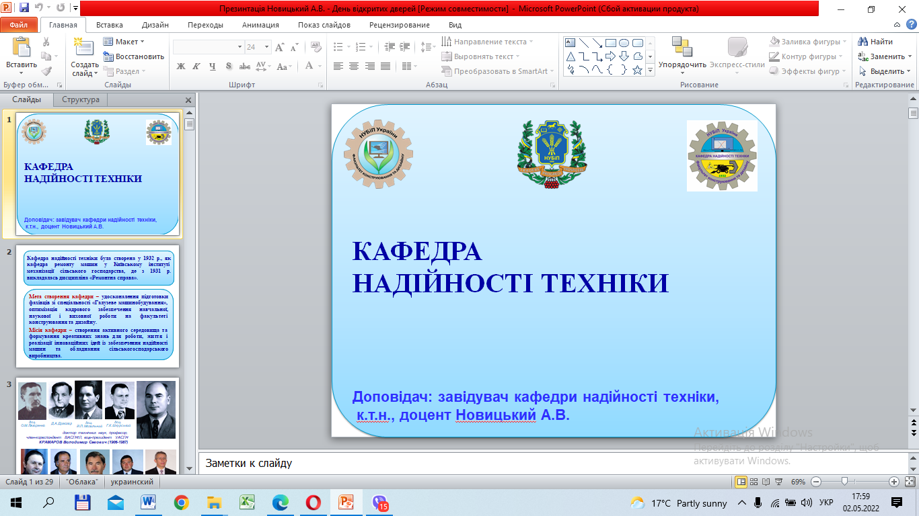The width and height of the screenshot is (919, 516).
Task: Click the Упорядочить arrange button
Action: tap(682, 55)
